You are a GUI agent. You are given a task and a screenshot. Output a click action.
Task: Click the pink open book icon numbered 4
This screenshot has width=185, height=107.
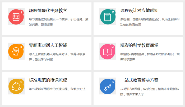click(x=108, y=51)
